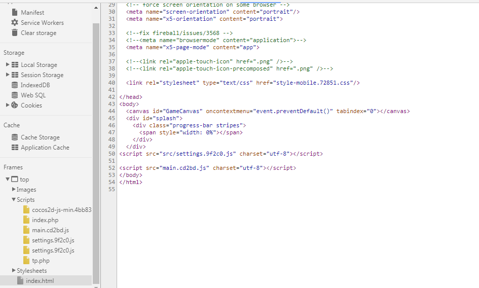Viewport: 479px width, 288px height.
Task: Select index.html in the frames tree
Action: pos(40,281)
